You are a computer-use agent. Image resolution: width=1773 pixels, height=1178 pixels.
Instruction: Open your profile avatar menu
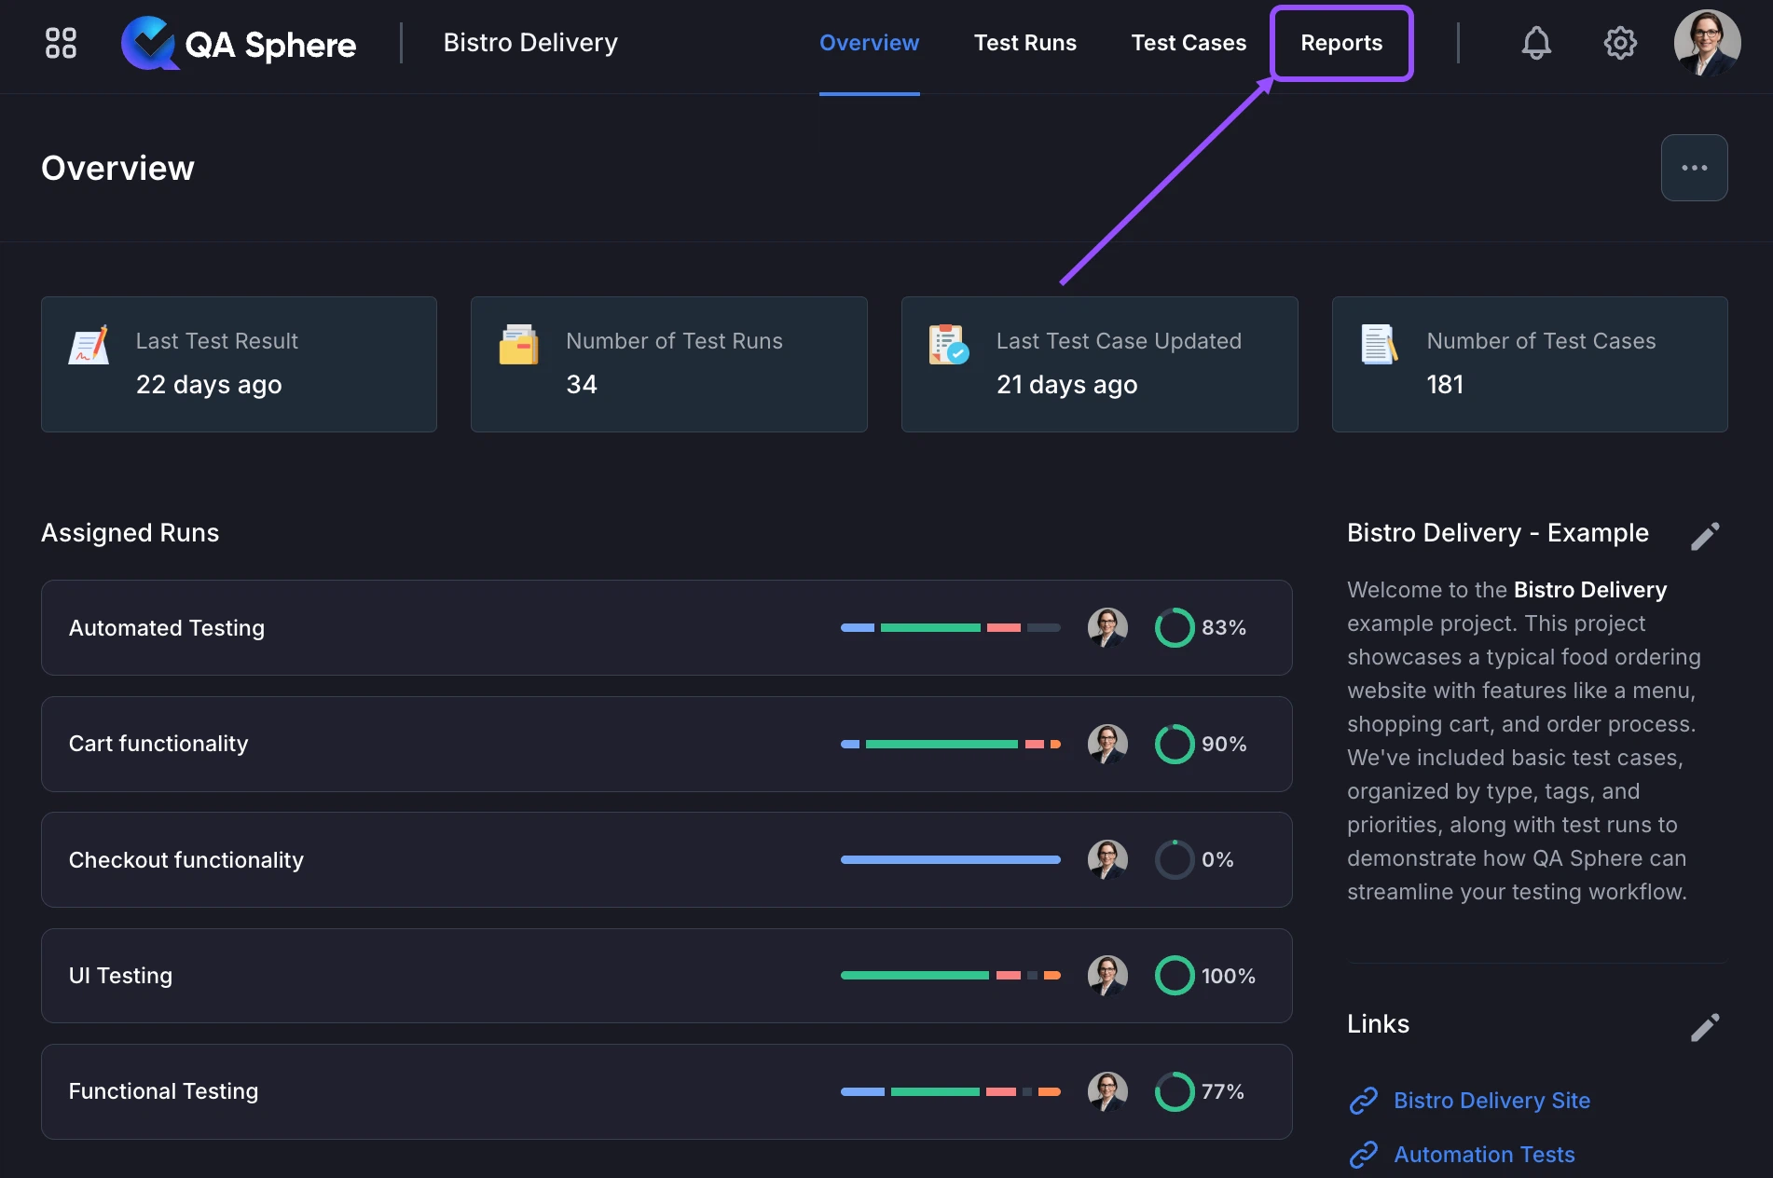(x=1708, y=43)
